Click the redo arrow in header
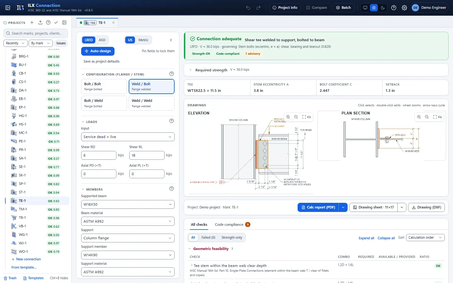The image size is (453, 283). tap(259, 8)
